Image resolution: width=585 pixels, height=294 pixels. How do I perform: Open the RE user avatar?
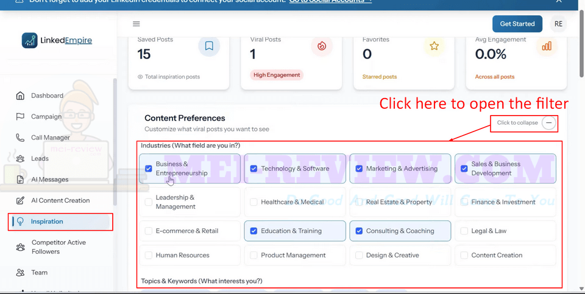tap(558, 24)
